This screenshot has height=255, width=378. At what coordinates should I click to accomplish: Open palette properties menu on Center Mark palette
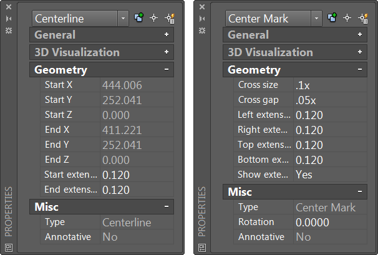click(202, 29)
